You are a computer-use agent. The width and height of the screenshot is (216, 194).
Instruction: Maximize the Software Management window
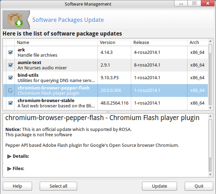tap(194, 4)
